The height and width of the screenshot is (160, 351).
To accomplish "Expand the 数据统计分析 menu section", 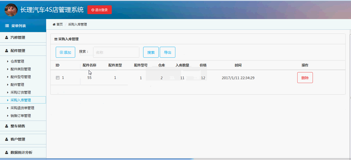I will pyautogui.click(x=23, y=153).
